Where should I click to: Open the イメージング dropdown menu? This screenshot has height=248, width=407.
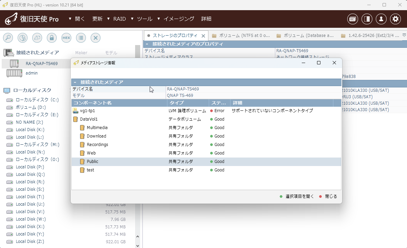176,19
